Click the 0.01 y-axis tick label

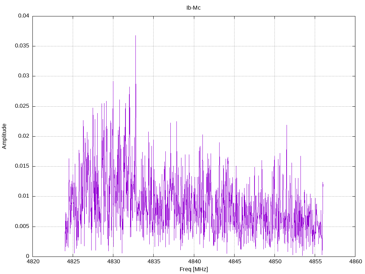point(24,196)
